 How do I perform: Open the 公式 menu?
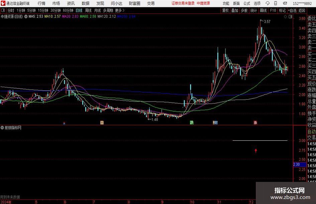(x=247, y=3)
